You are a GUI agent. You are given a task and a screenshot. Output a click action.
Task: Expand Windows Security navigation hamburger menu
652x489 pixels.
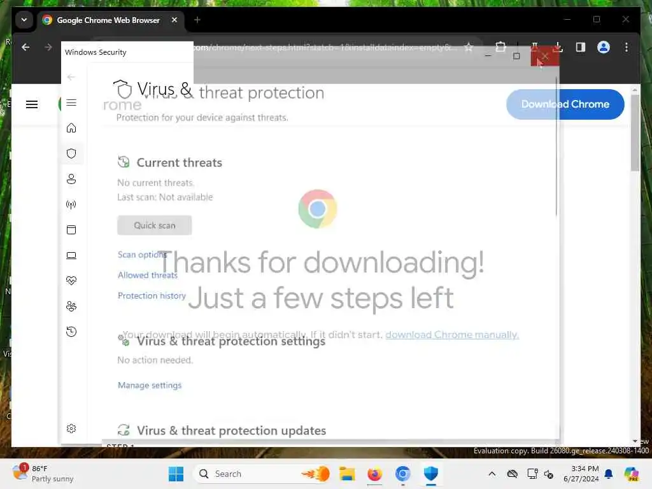71,103
